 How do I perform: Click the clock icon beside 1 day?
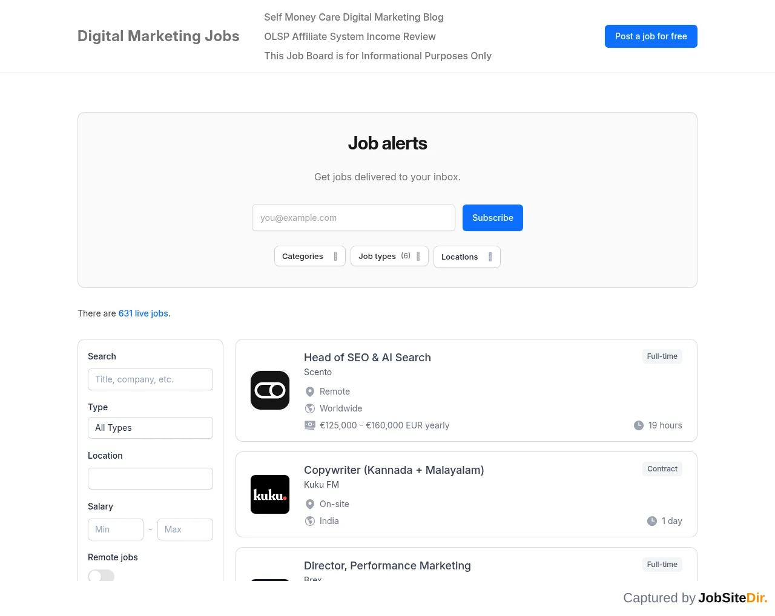[x=652, y=521]
